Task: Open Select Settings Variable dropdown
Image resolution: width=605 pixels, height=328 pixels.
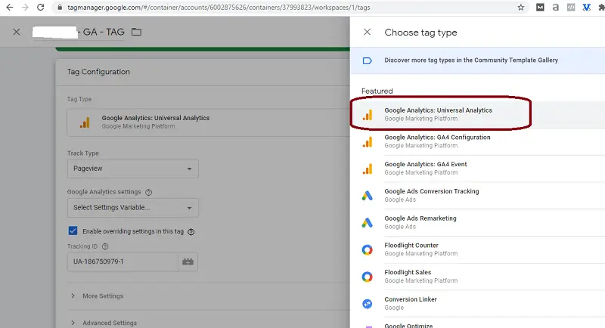Action: (132, 207)
